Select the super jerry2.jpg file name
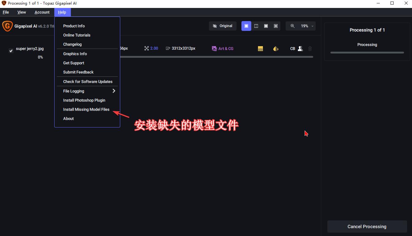This screenshot has height=236, width=412. (x=30, y=49)
